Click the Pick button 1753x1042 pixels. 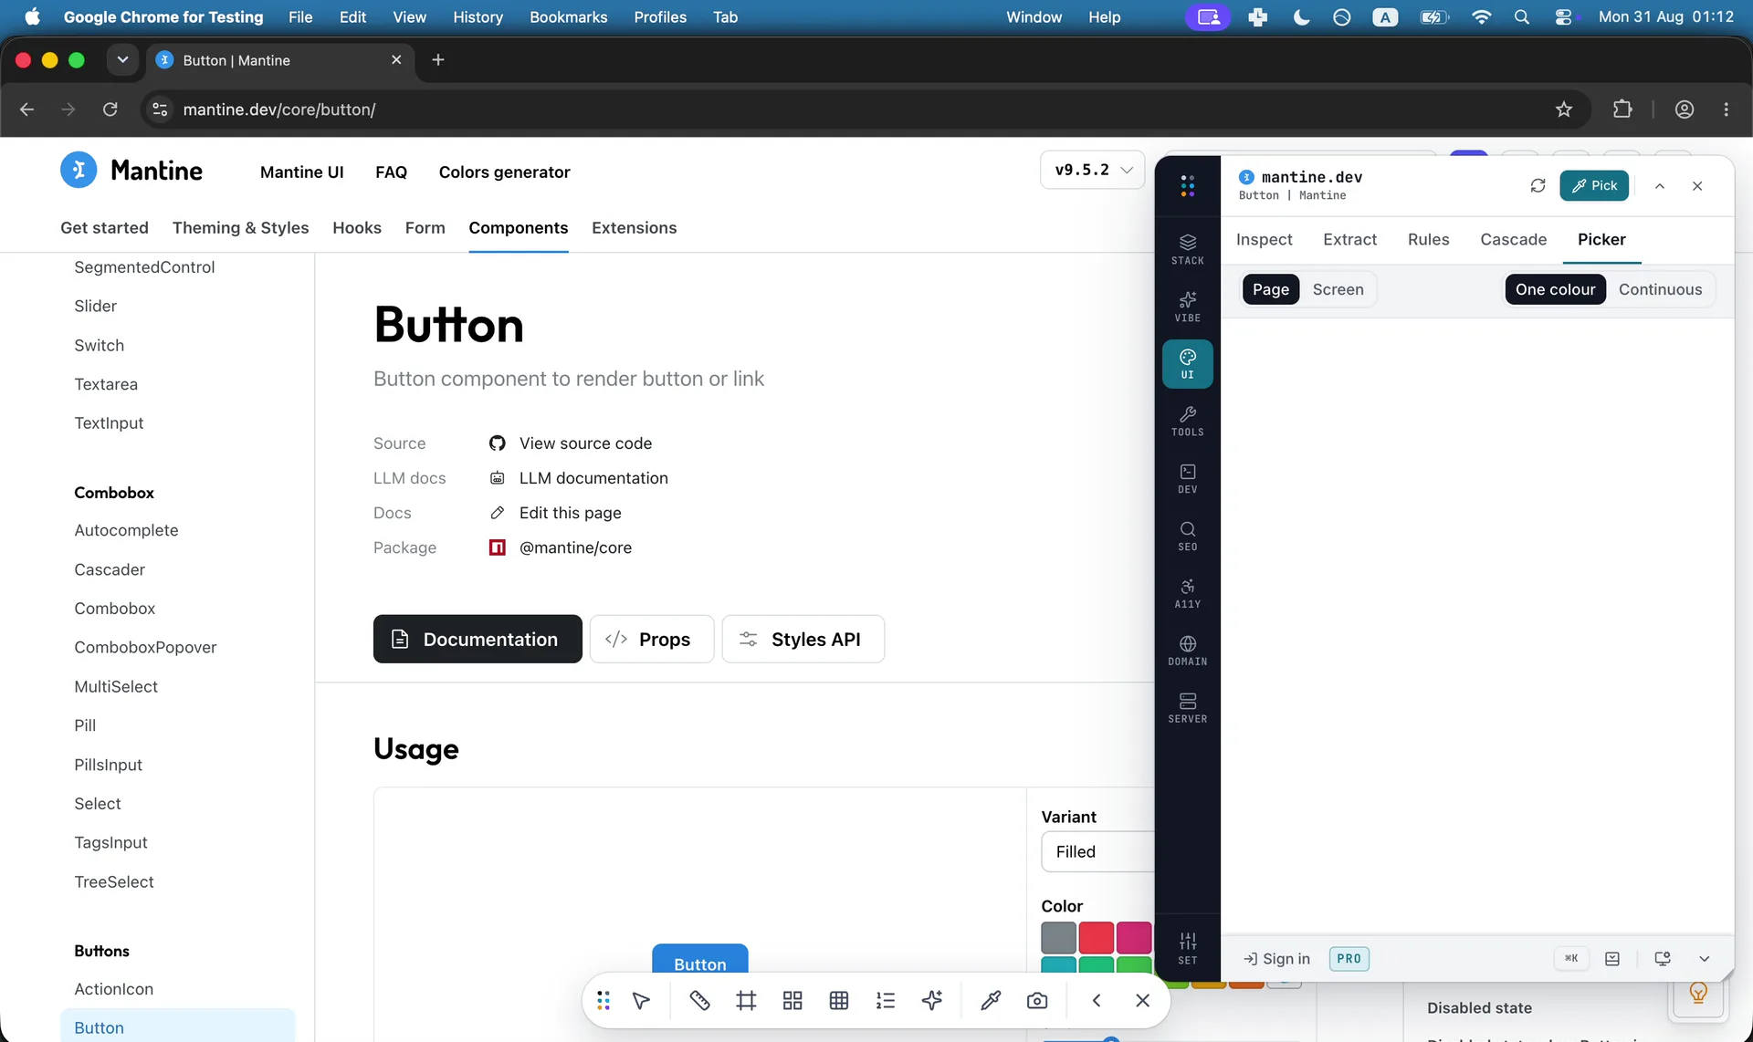(x=1594, y=185)
